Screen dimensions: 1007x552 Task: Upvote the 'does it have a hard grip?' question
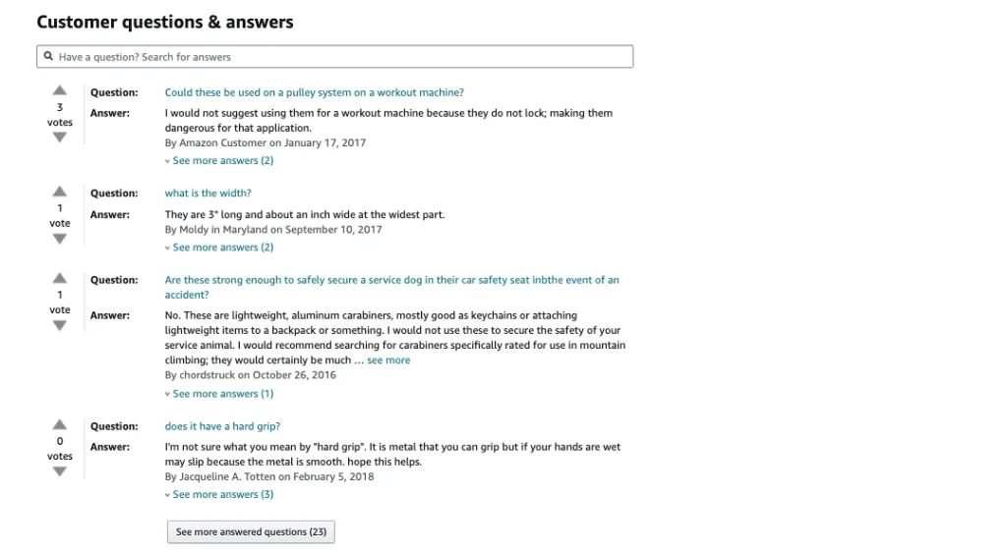coord(60,424)
